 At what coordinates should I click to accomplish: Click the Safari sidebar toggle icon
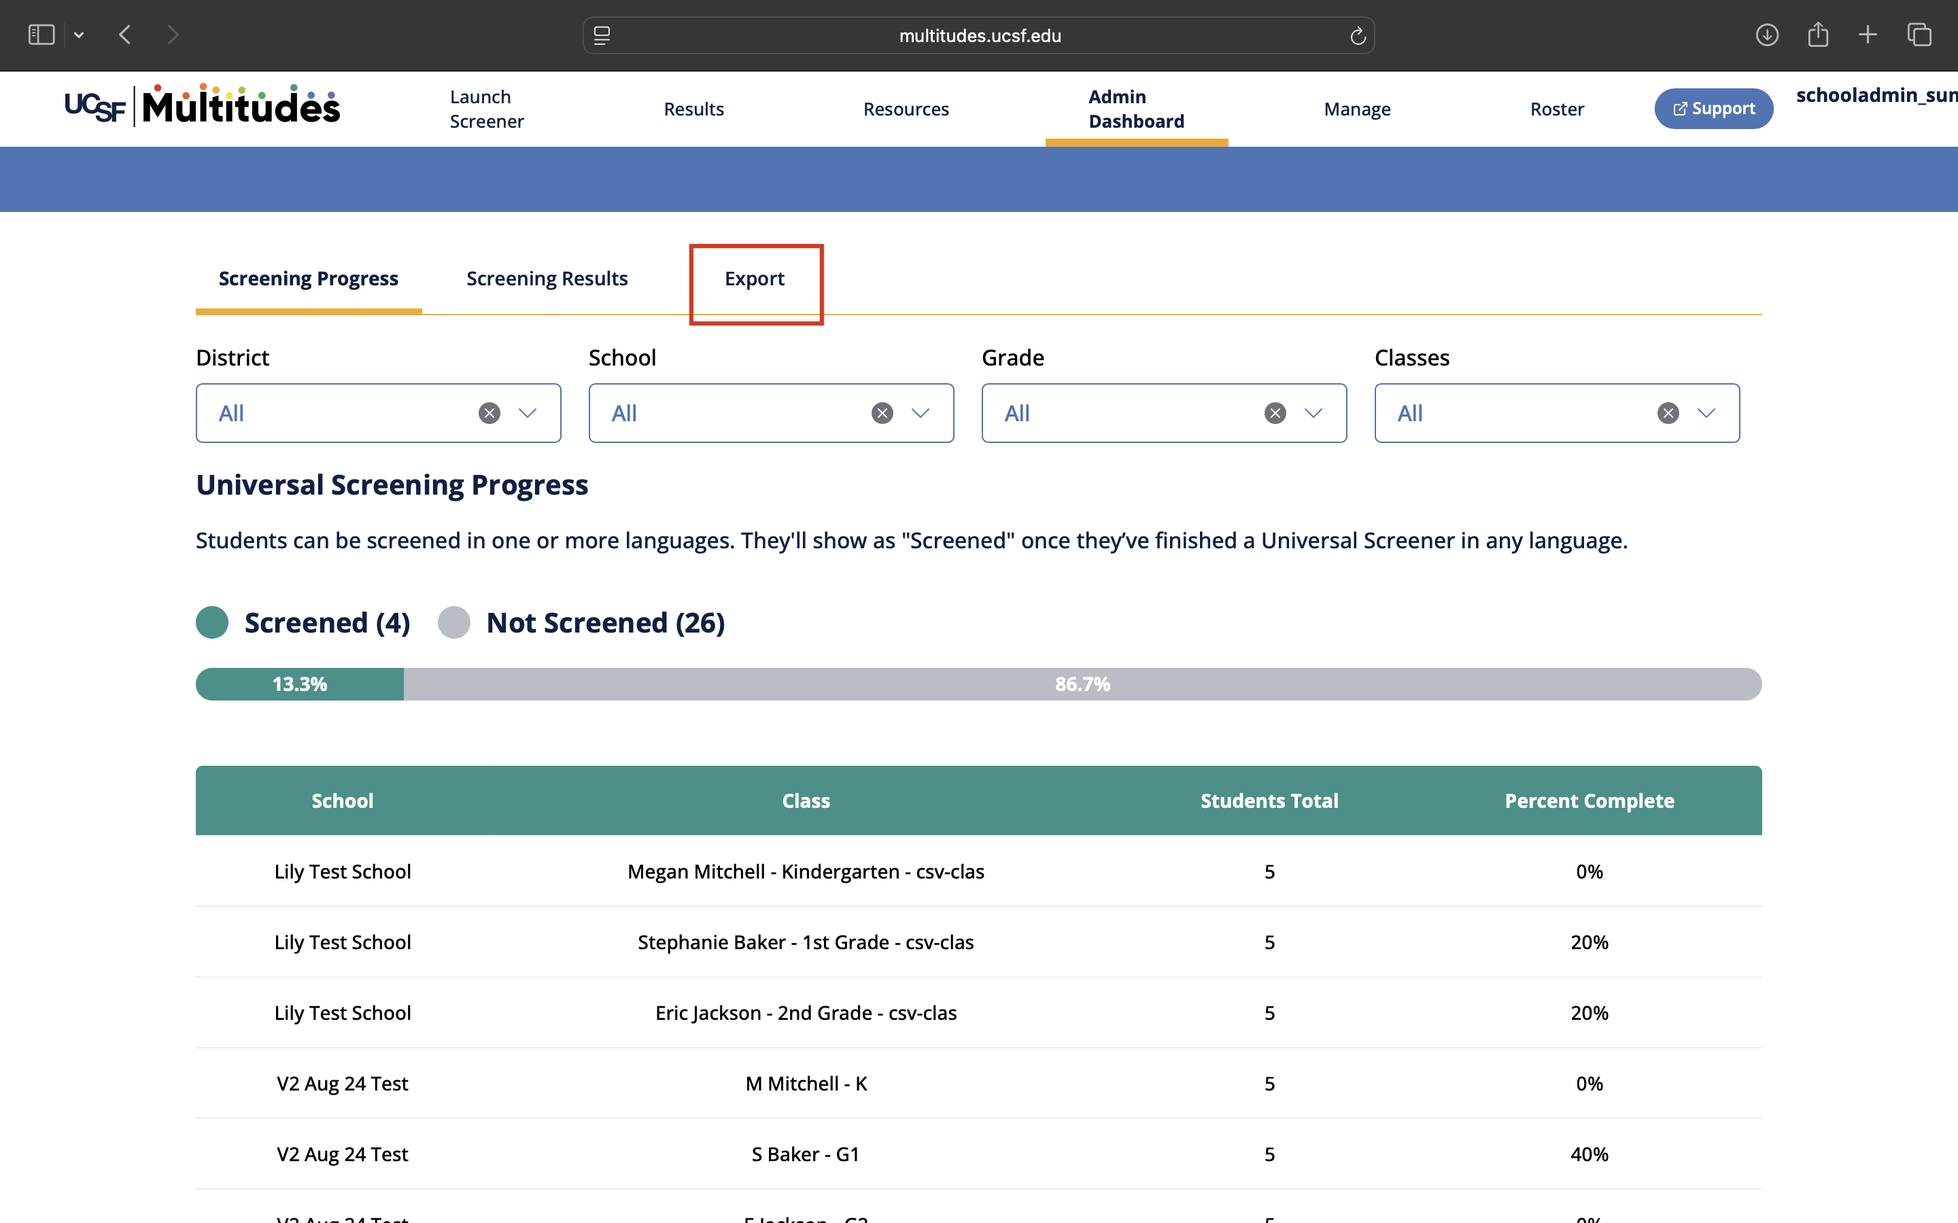(x=41, y=35)
